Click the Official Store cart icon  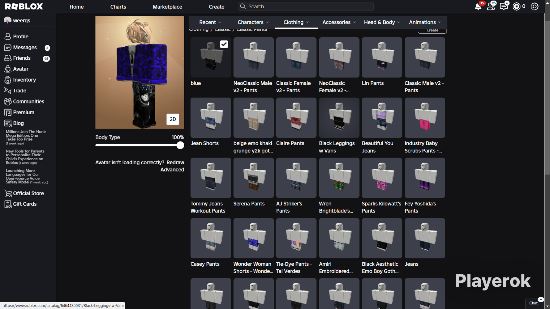(8, 193)
